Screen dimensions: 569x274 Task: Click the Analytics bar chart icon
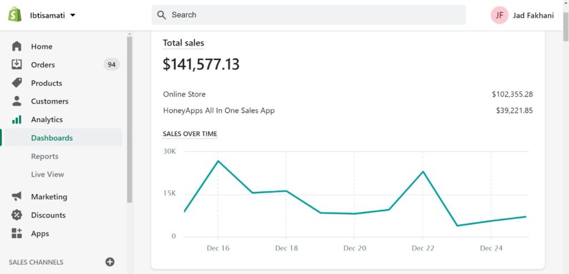click(17, 120)
